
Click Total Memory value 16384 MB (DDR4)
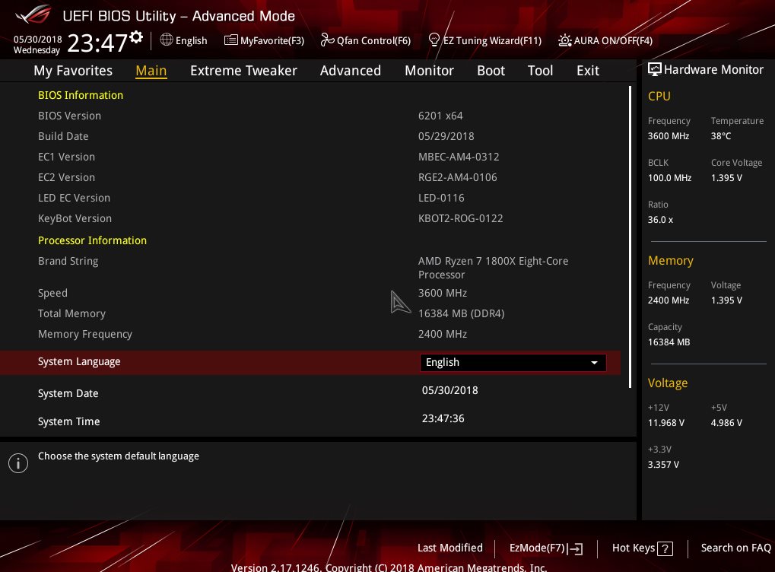coord(461,313)
